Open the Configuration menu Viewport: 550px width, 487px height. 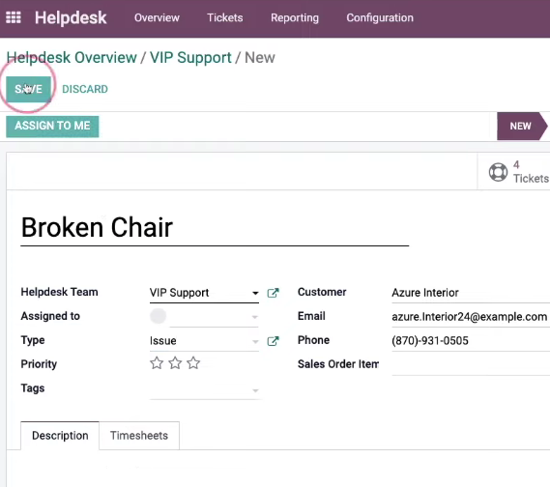point(380,18)
